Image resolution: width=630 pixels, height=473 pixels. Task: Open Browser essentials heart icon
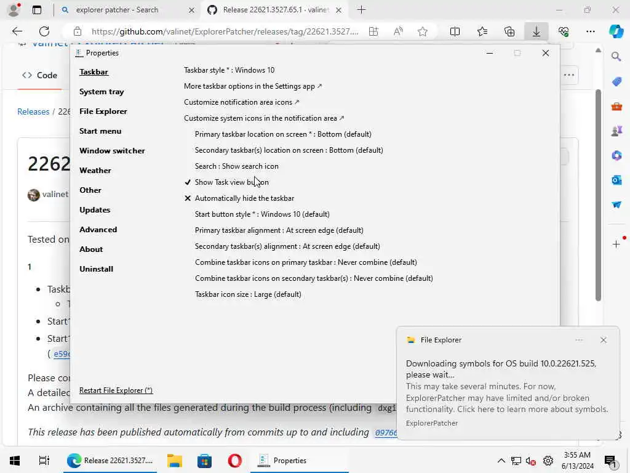564,31
